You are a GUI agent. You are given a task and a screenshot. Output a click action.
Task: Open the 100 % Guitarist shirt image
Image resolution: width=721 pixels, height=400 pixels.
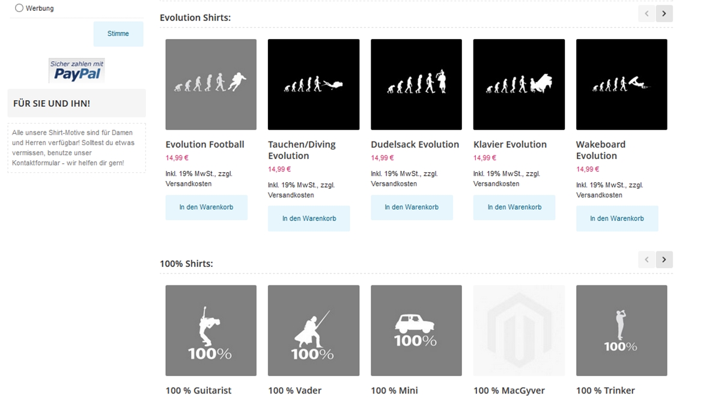click(211, 330)
